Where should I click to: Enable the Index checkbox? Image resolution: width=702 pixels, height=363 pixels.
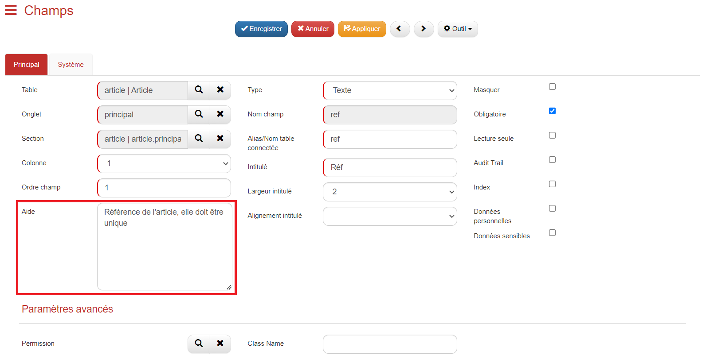[x=552, y=184]
